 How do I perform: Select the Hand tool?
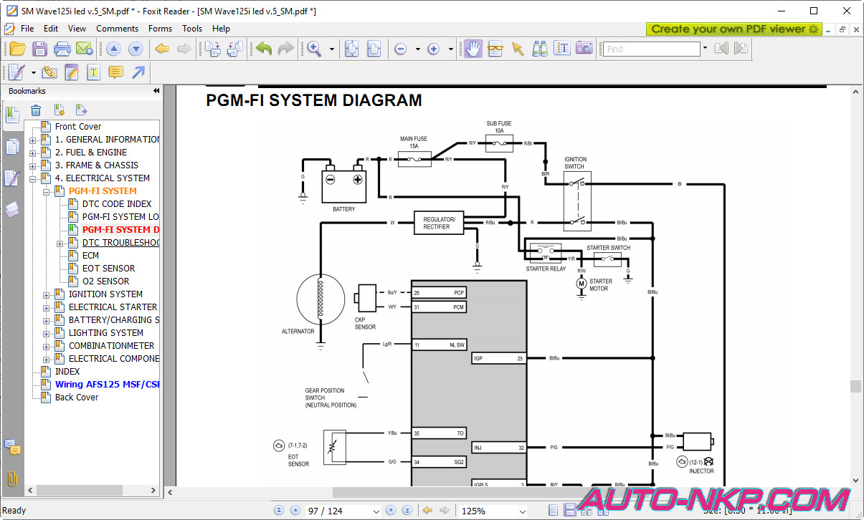[x=473, y=49]
